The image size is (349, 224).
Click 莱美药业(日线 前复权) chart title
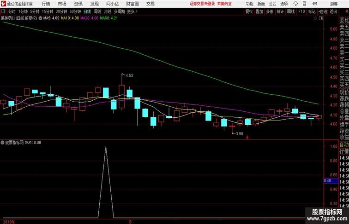19,18
